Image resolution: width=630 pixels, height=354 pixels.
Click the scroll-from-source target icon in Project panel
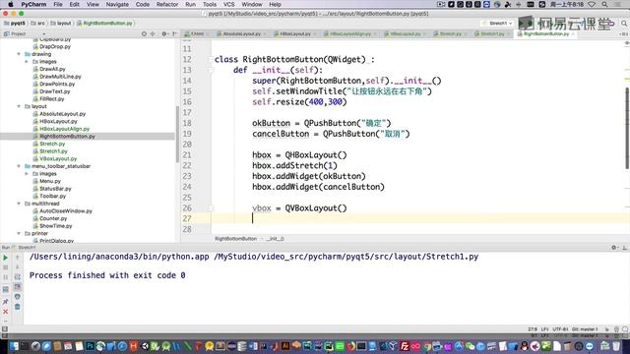144,34
